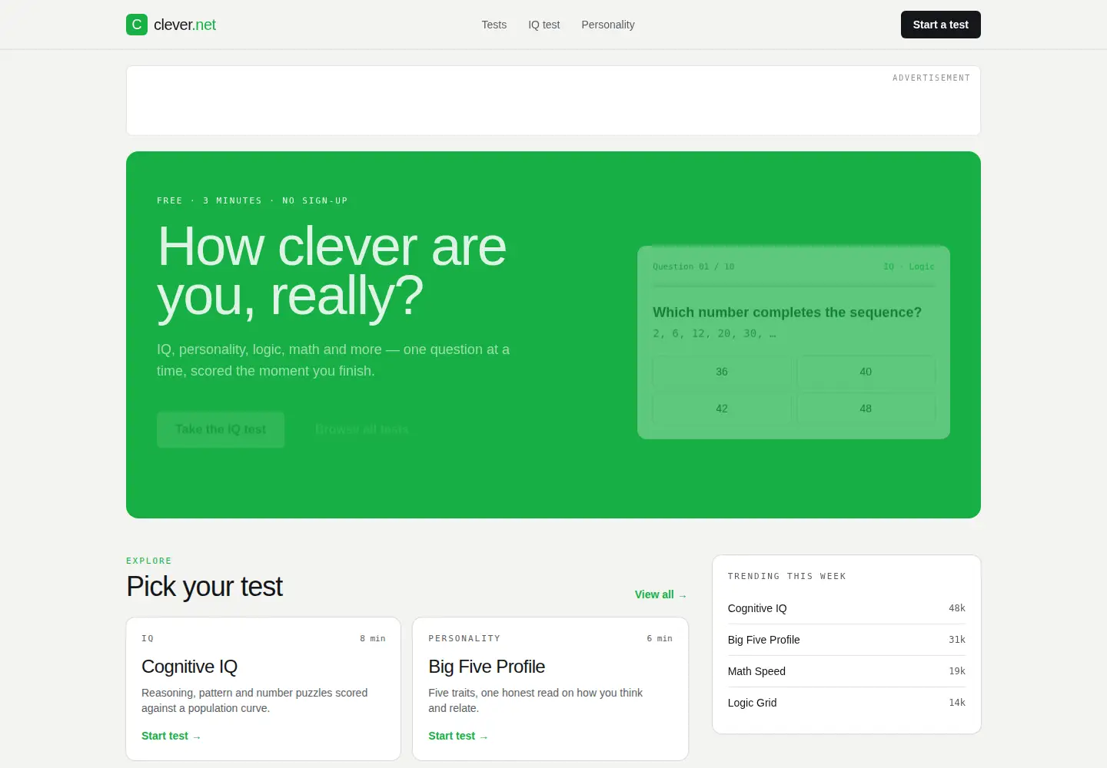Open the IQ test nav item

point(544,25)
